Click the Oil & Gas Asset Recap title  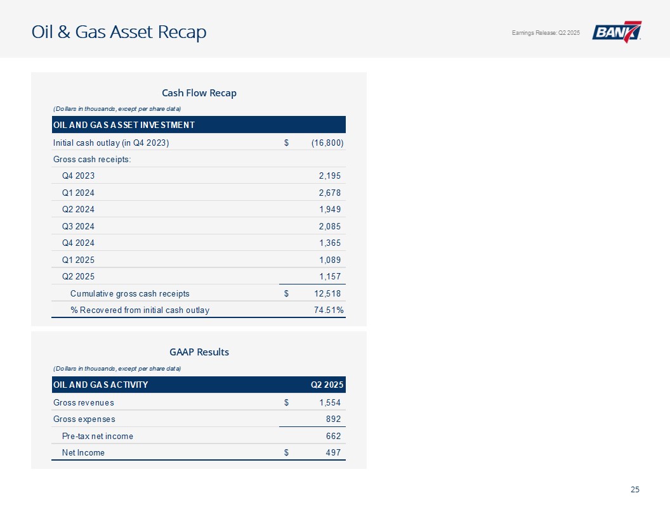(x=119, y=32)
